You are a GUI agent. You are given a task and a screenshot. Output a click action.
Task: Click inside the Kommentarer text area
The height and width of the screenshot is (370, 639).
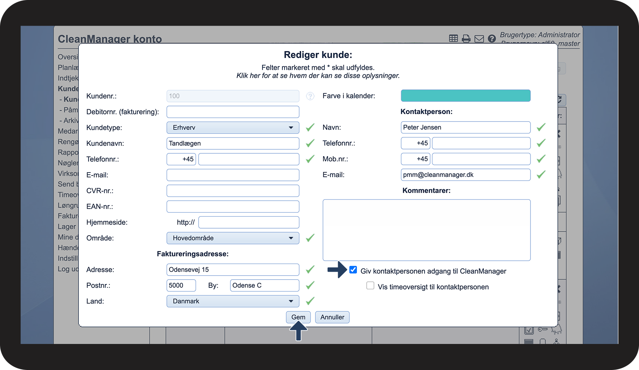coord(427,230)
